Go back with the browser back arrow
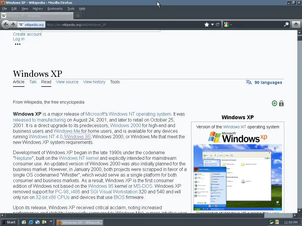 pos(6,24)
